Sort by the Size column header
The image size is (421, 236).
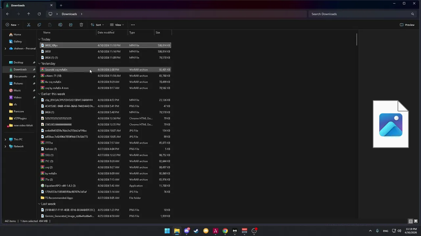pyautogui.click(x=163, y=32)
